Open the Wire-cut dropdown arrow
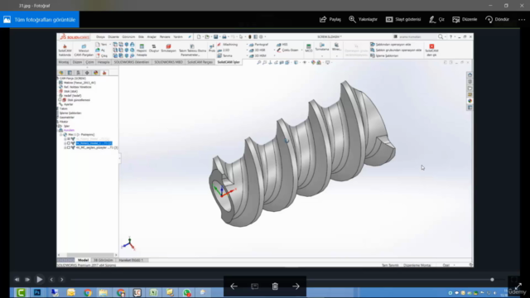Viewport: 530px width, 298px height. click(336, 55)
